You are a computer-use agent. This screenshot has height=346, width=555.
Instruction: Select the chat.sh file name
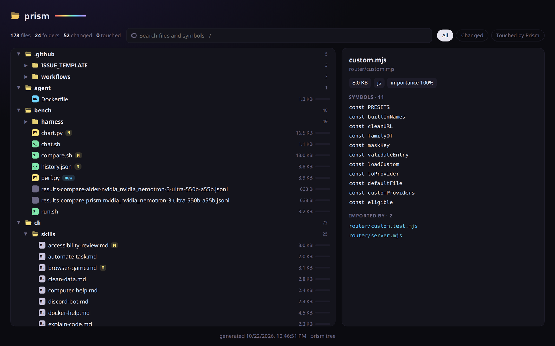[51, 144]
